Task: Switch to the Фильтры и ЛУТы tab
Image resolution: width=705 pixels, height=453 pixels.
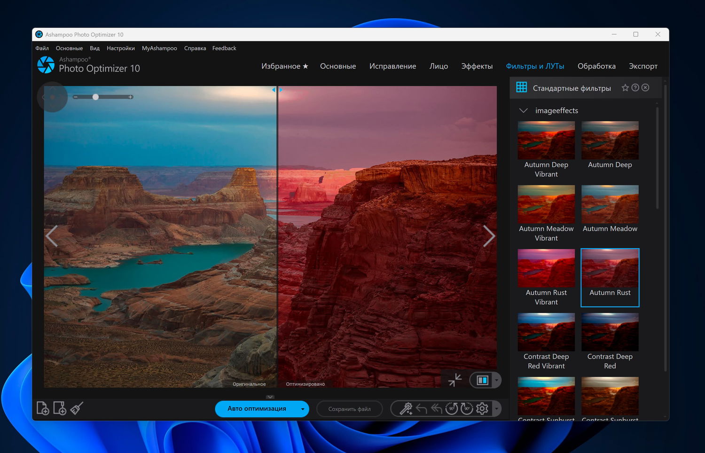Action: click(x=535, y=66)
